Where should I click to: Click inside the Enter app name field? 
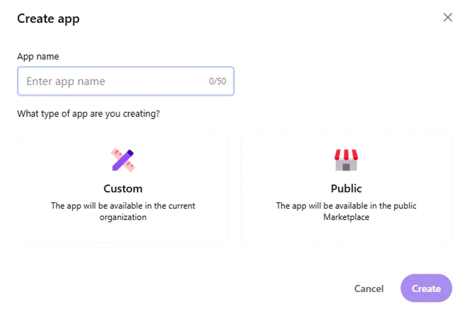point(98,81)
